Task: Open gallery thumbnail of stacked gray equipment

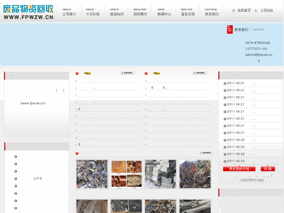Action: [x=161, y=174]
